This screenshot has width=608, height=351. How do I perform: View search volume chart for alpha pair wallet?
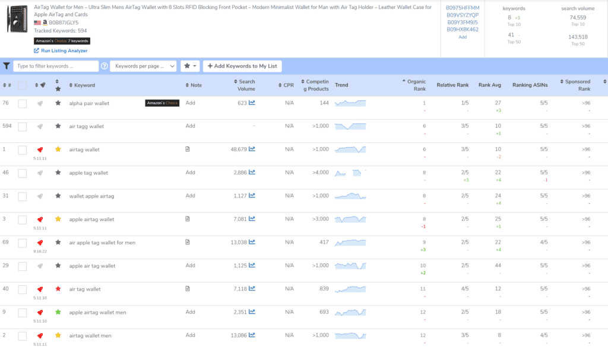(252, 103)
